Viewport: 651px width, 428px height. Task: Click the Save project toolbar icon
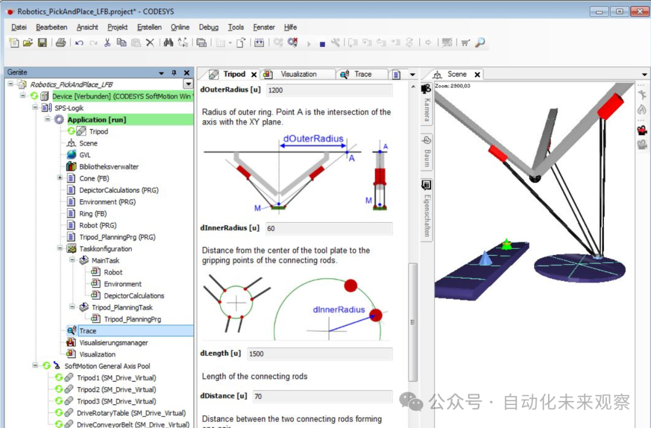coord(42,43)
